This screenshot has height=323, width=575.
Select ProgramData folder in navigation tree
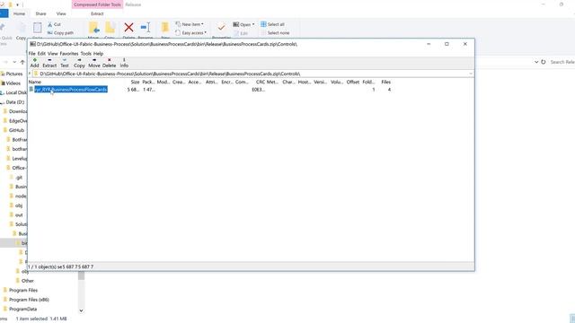22,309
